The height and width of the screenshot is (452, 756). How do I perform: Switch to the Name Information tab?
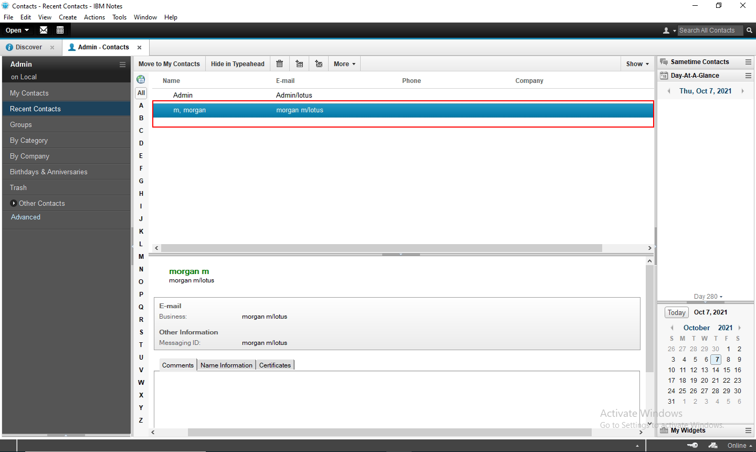click(x=226, y=365)
